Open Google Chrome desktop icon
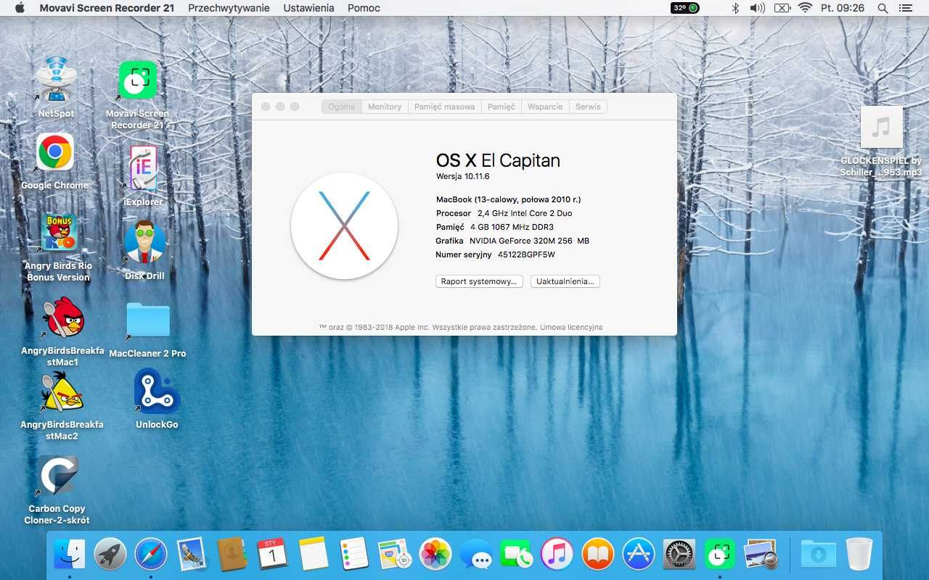Viewport: 929px width, 580px height. click(x=55, y=152)
